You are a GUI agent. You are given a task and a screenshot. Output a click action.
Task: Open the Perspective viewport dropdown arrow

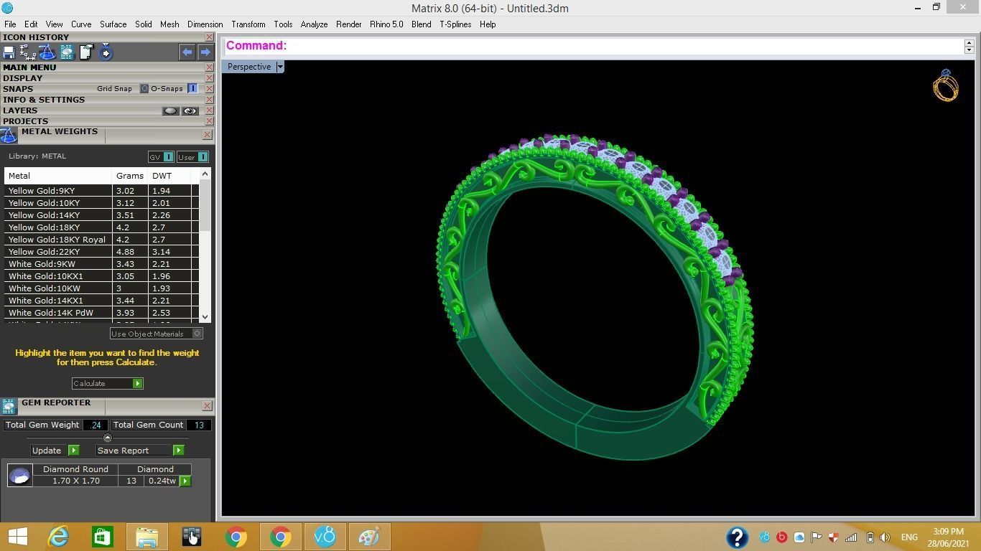tap(280, 67)
